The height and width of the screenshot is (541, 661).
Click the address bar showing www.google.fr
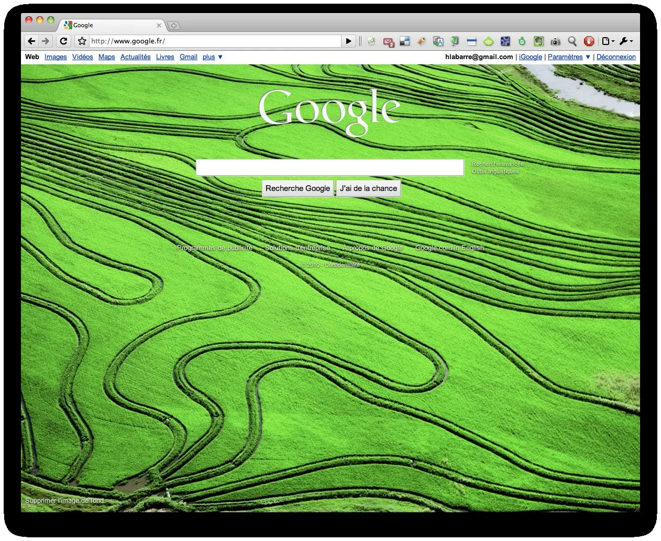point(215,41)
